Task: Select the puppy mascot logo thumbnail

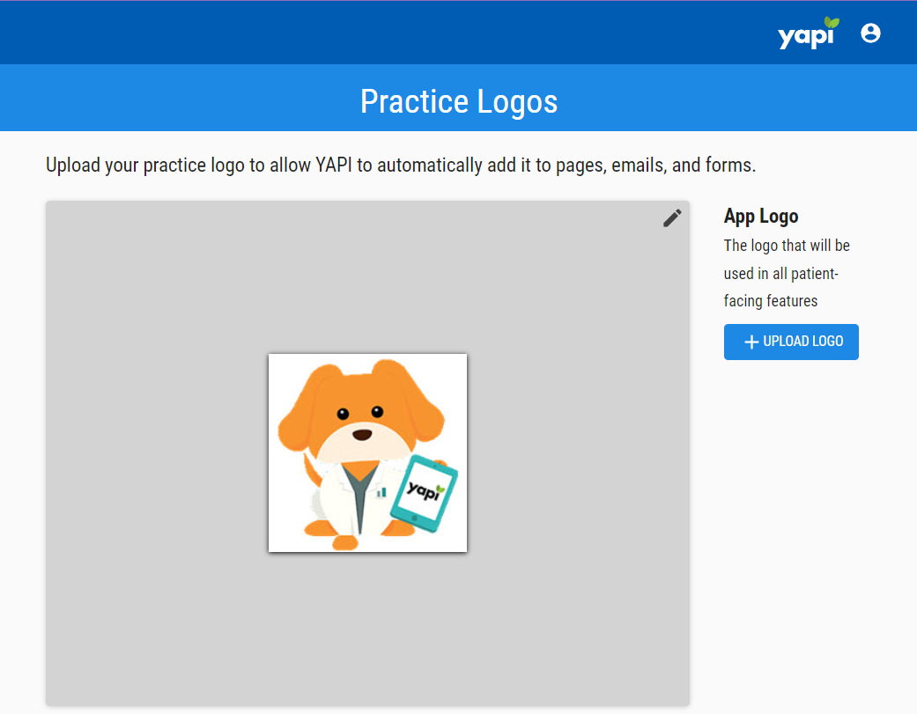Action: (367, 453)
